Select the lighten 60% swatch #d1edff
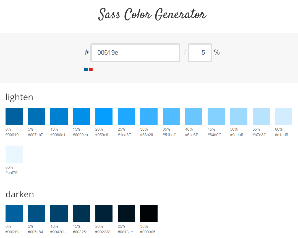The width and height of the screenshot is (298, 238). [x=283, y=117]
